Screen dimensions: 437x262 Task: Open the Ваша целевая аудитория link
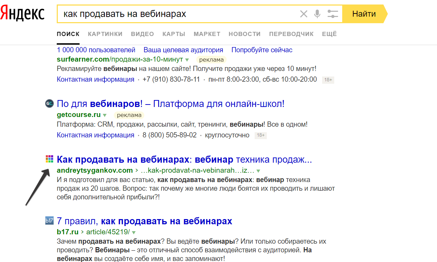183,50
